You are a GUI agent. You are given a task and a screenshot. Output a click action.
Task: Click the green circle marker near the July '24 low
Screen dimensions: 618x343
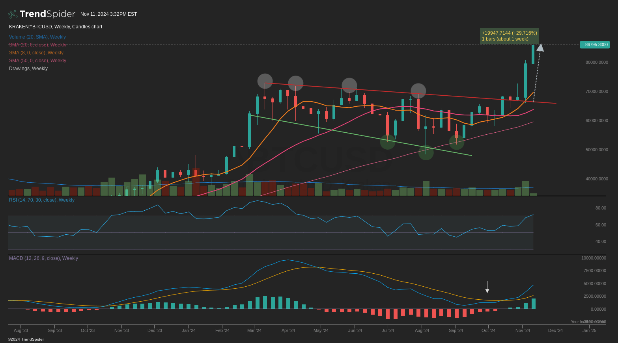click(x=387, y=143)
